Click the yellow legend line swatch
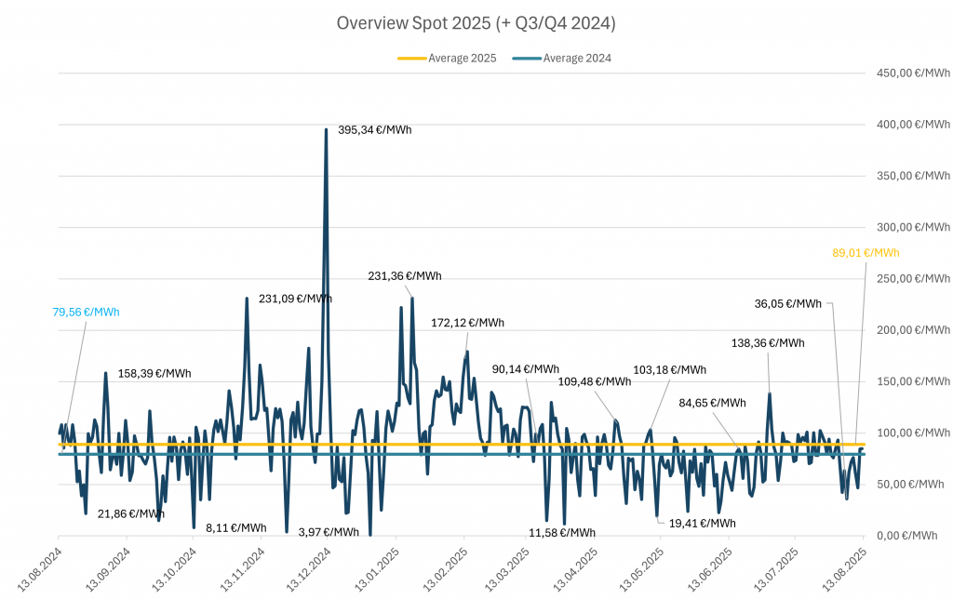The image size is (953, 599). click(411, 58)
